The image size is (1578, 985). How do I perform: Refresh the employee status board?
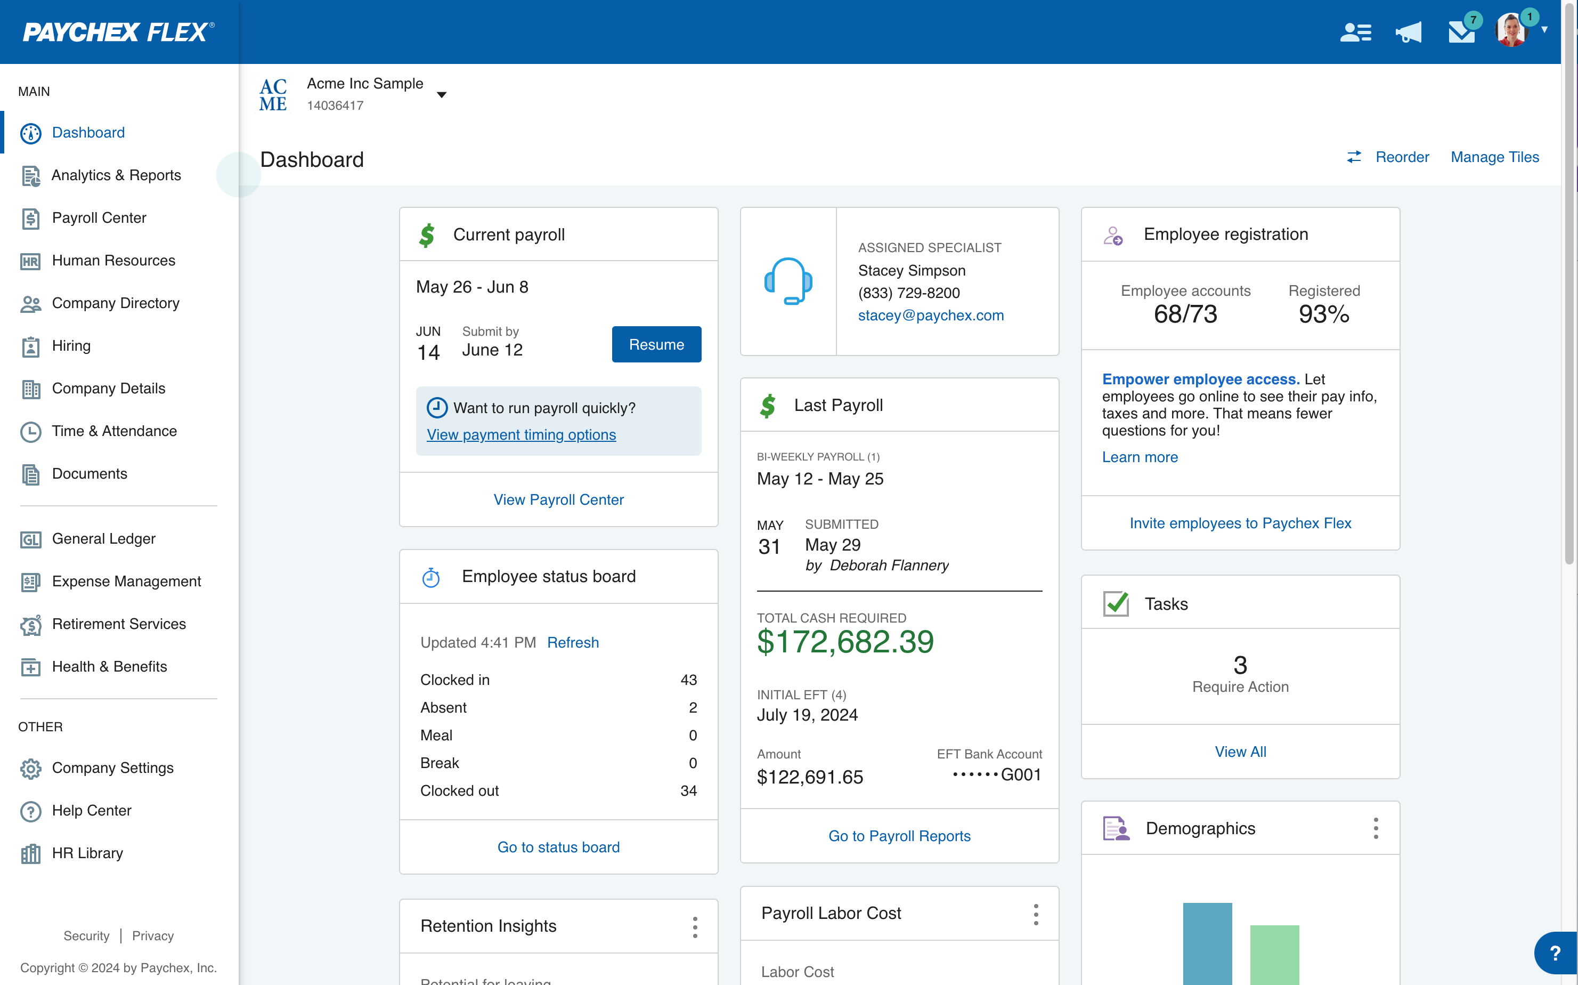[x=572, y=643]
